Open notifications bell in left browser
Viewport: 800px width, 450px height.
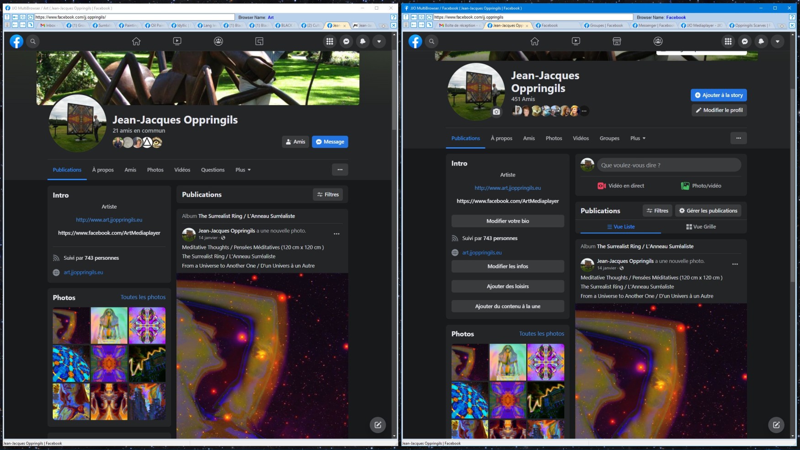363,42
